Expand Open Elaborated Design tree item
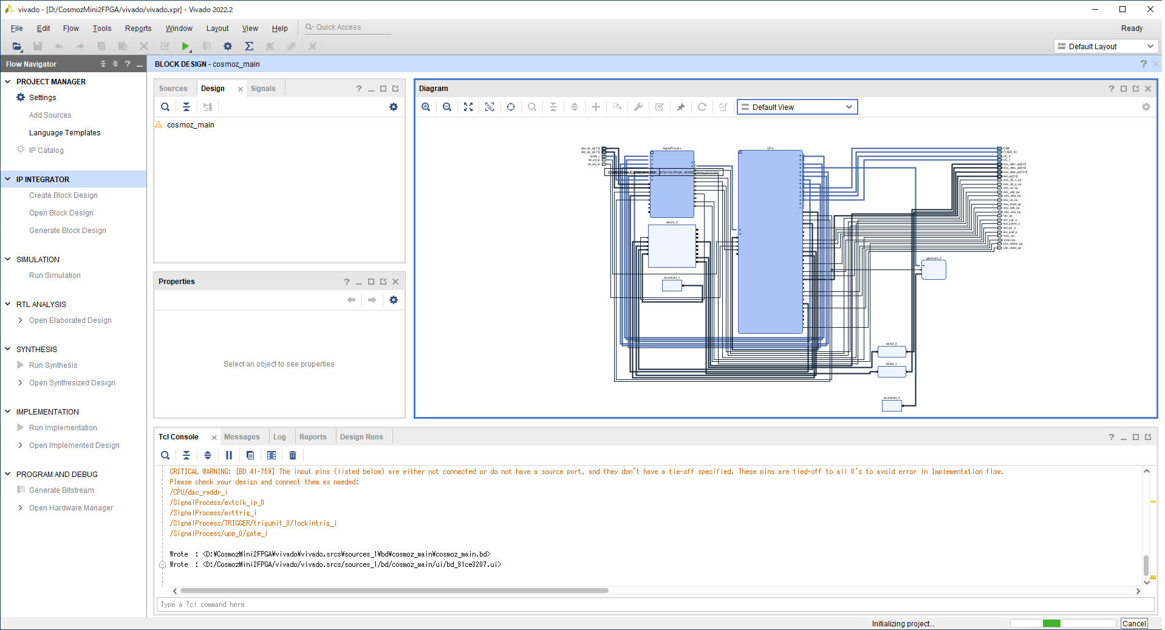The width and height of the screenshot is (1165, 630). click(x=20, y=320)
